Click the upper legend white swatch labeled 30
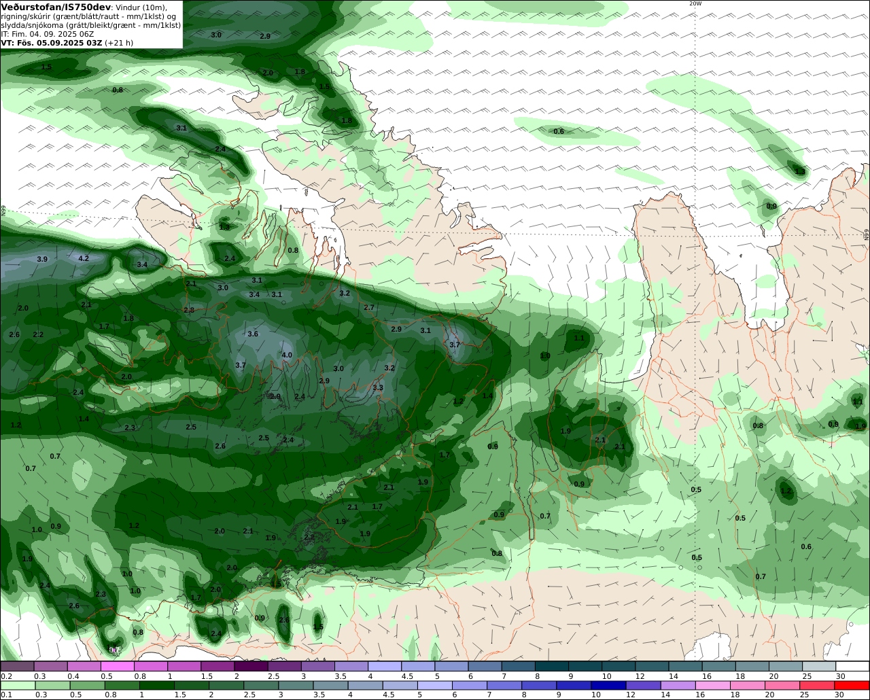870x700 pixels. coord(852,666)
